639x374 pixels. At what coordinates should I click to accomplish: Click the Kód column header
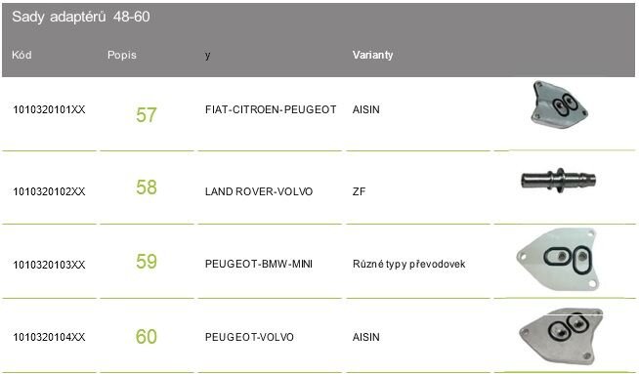(x=21, y=55)
